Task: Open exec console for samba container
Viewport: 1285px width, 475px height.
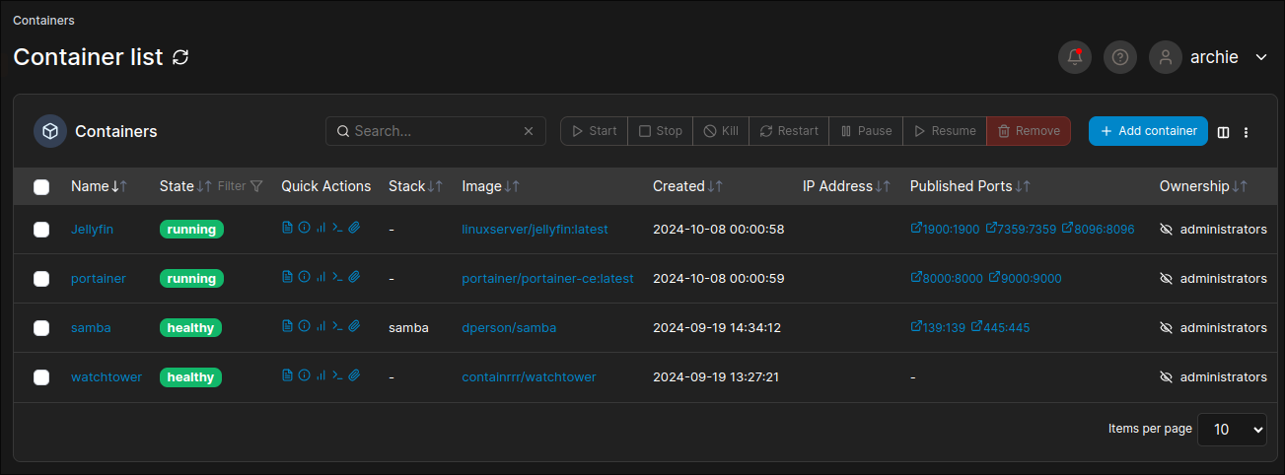Action: [337, 326]
